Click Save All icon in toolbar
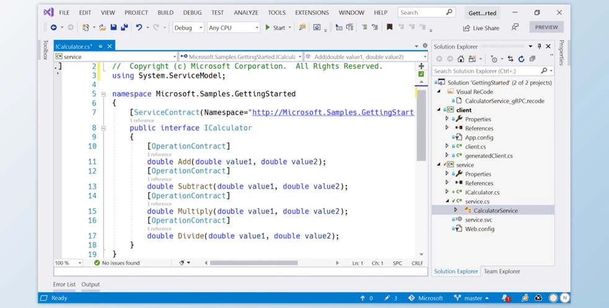This screenshot has width=609, height=308. tap(124, 28)
